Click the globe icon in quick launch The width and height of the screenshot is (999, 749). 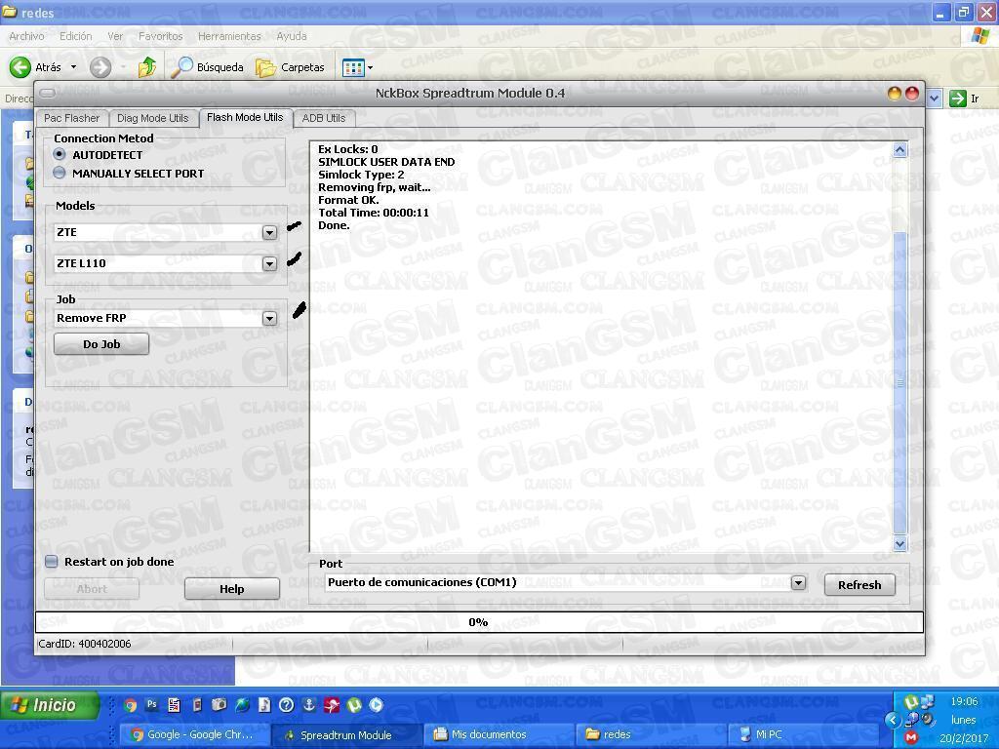click(x=242, y=704)
